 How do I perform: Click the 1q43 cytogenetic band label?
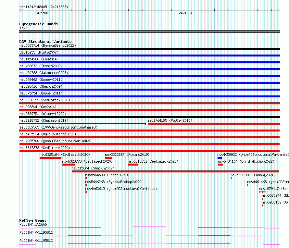23,28
